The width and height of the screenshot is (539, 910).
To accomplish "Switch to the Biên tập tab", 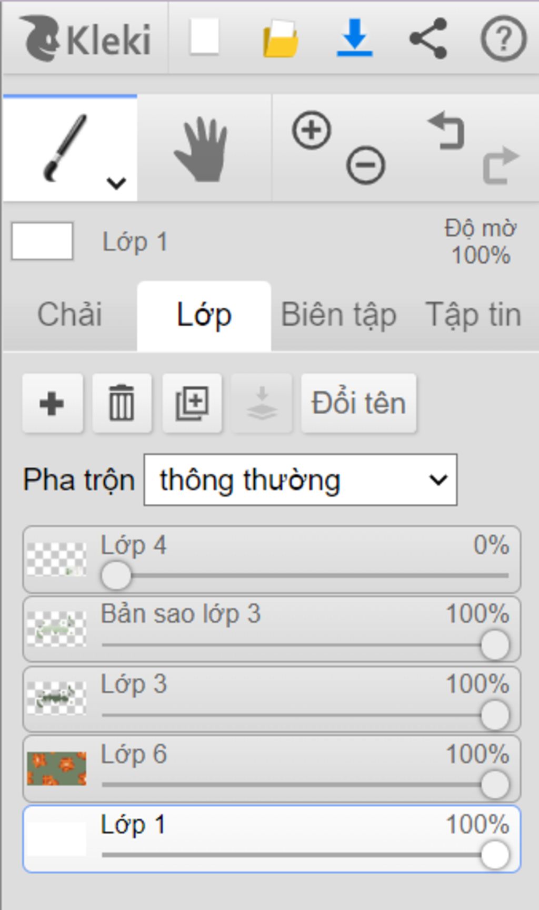I will pyautogui.click(x=339, y=315).
